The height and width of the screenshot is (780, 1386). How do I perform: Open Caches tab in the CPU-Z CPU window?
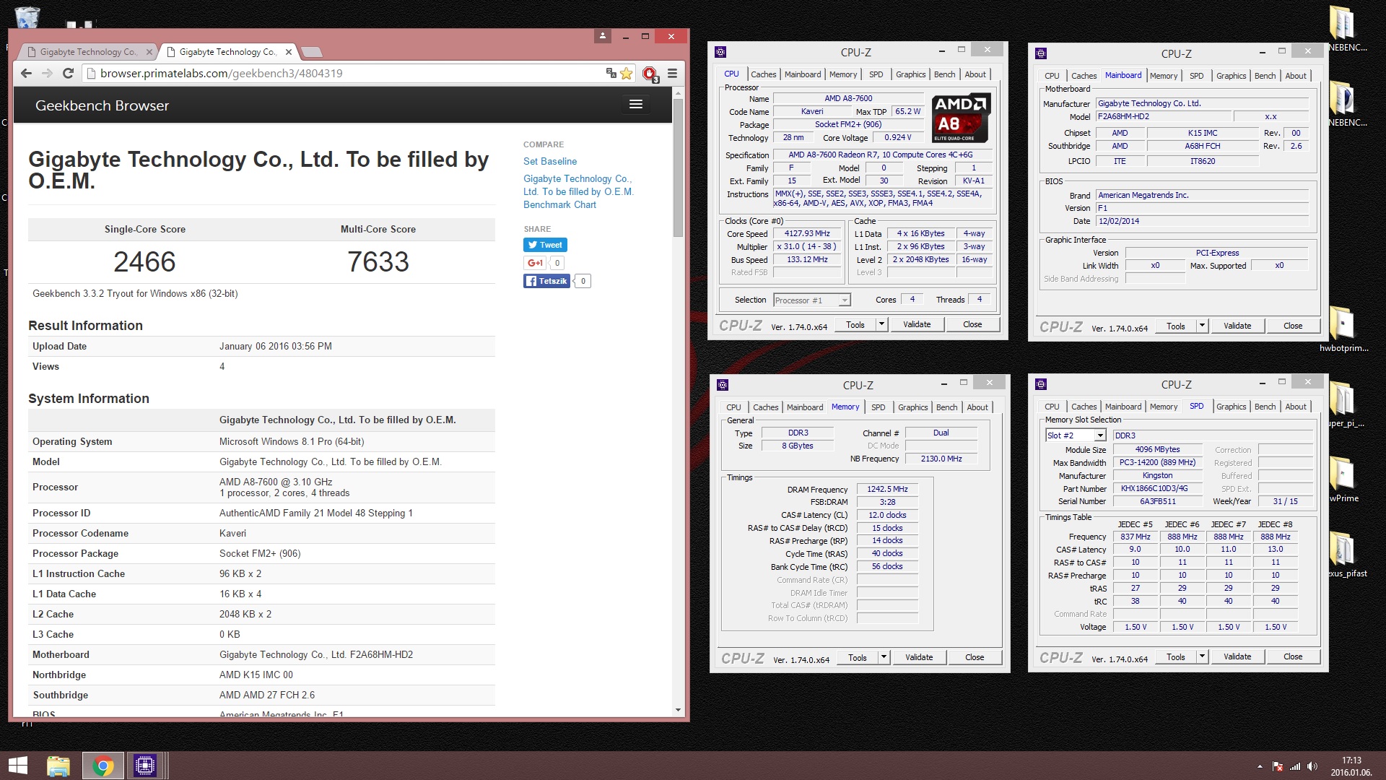click(763, 74)
